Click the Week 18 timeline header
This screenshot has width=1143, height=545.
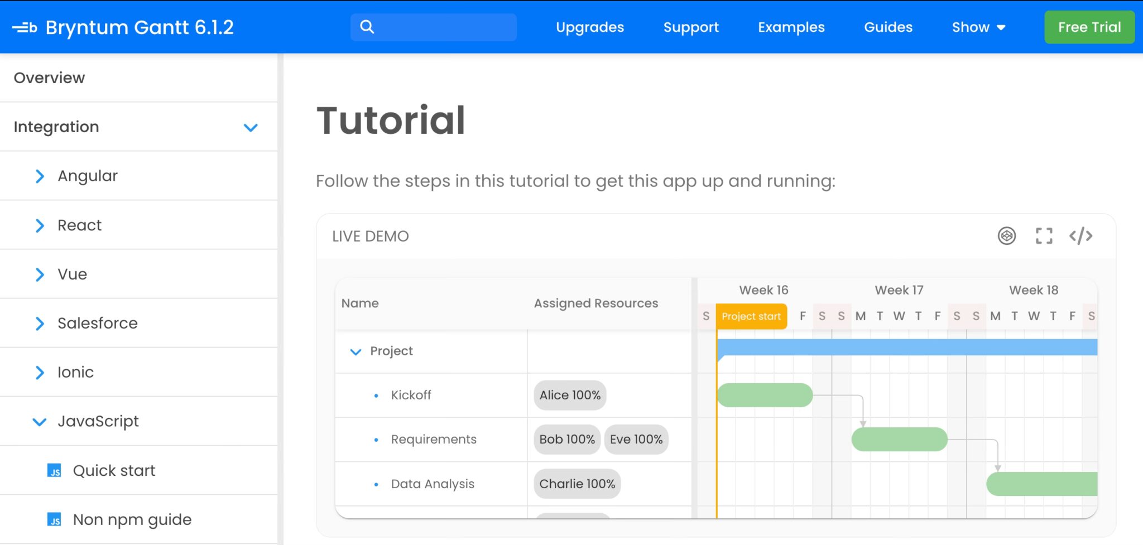tap(1034, 290)
